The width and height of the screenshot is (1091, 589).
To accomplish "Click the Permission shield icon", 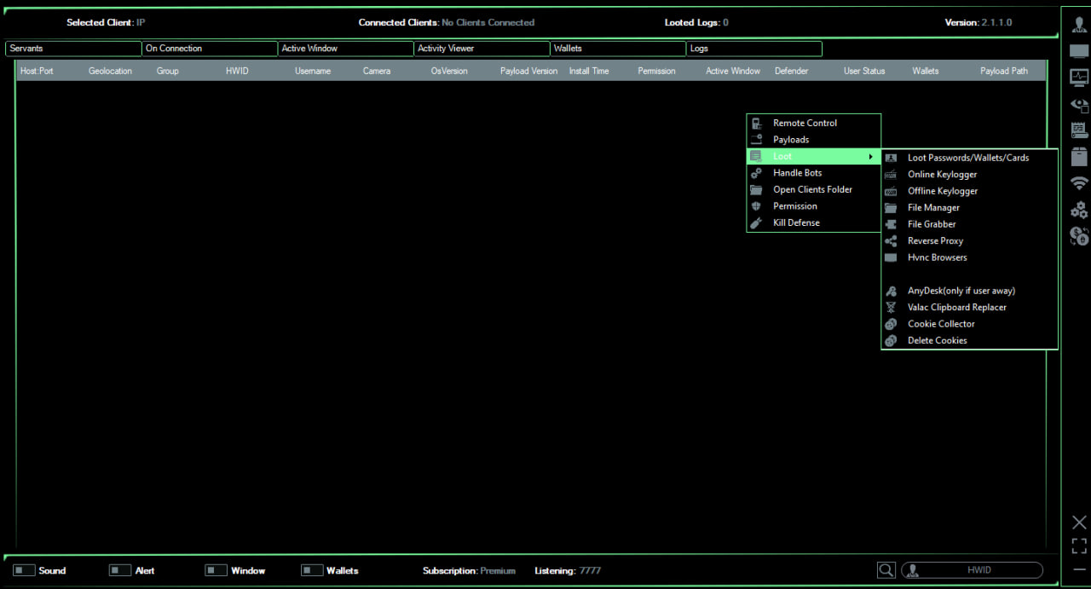I will pos(756,206).
